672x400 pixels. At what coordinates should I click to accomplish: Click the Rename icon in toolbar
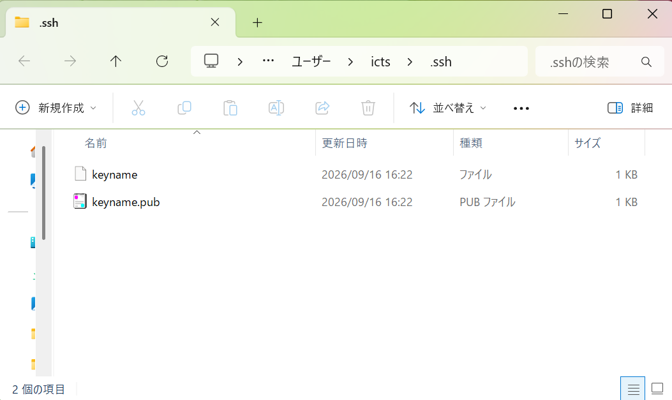276,108
